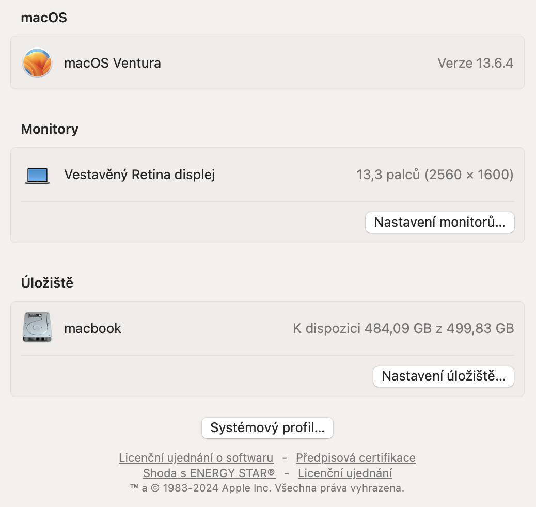Screen dimensions: 536x507
Task: Select the macOS Ventura name label
Action: tap(113, 63)
